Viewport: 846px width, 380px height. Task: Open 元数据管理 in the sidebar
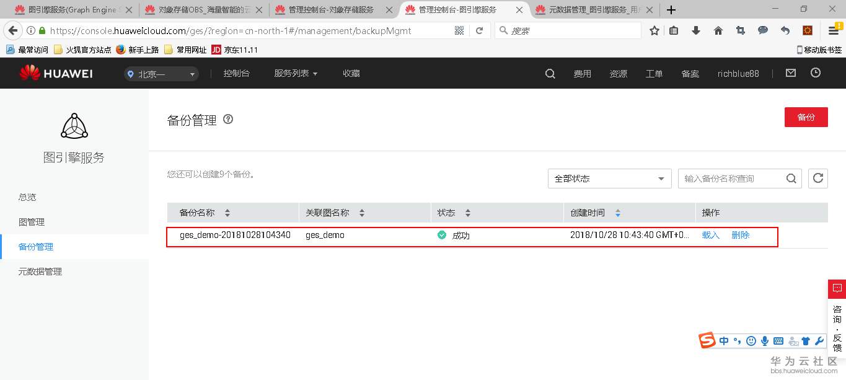pos(40,272)
